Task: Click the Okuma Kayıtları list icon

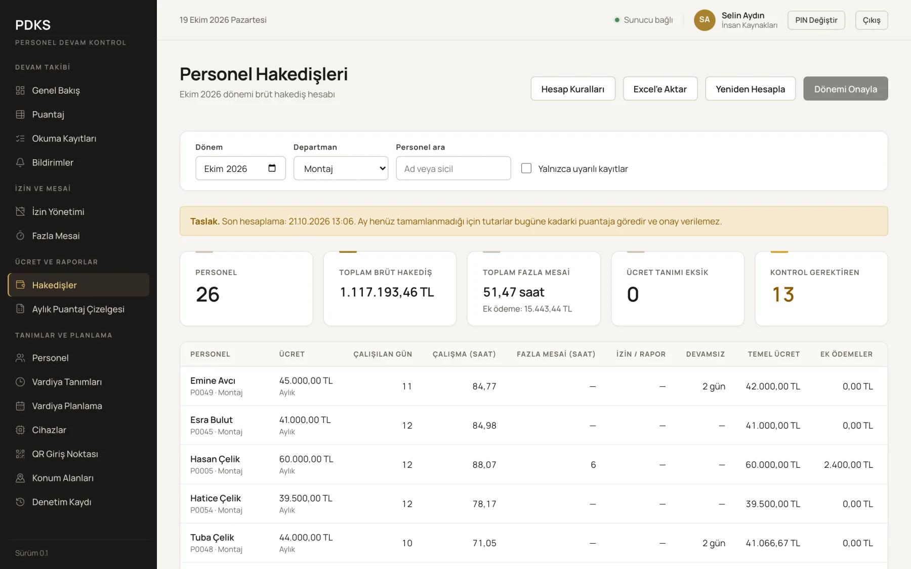Action: point(20,139)
